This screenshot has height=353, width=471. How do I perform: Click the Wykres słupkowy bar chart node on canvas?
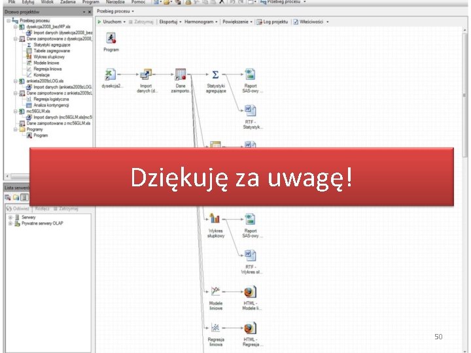pos(215,225)
